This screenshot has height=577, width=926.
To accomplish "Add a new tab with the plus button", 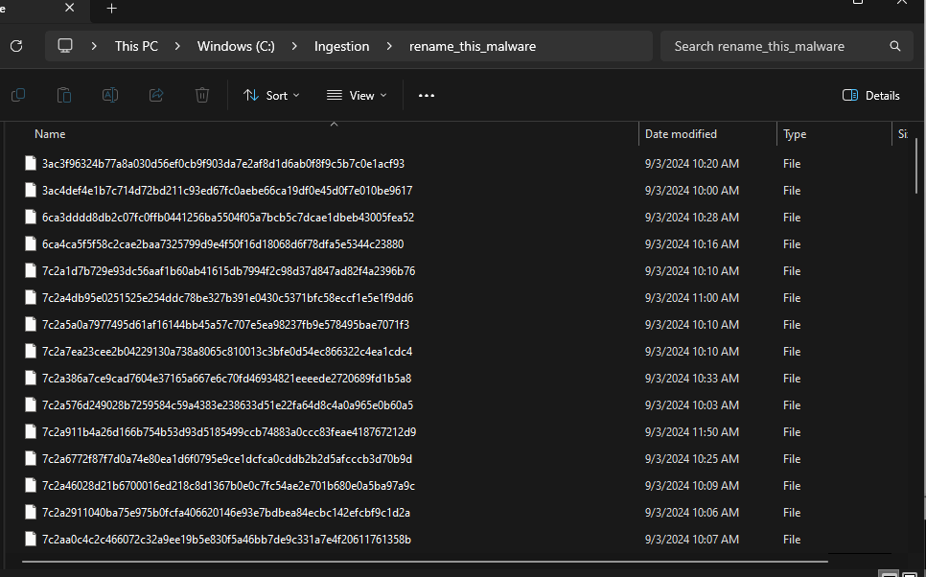I will [111, 9].
